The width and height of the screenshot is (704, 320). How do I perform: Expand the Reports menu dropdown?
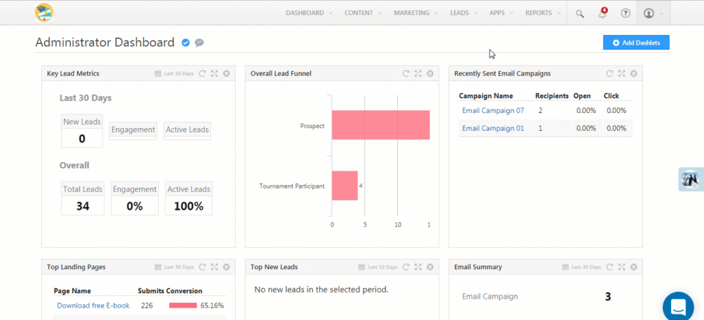tap(543, 13)
